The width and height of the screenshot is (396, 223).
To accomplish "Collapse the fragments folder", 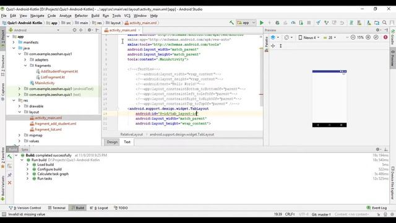I will 25,66.
